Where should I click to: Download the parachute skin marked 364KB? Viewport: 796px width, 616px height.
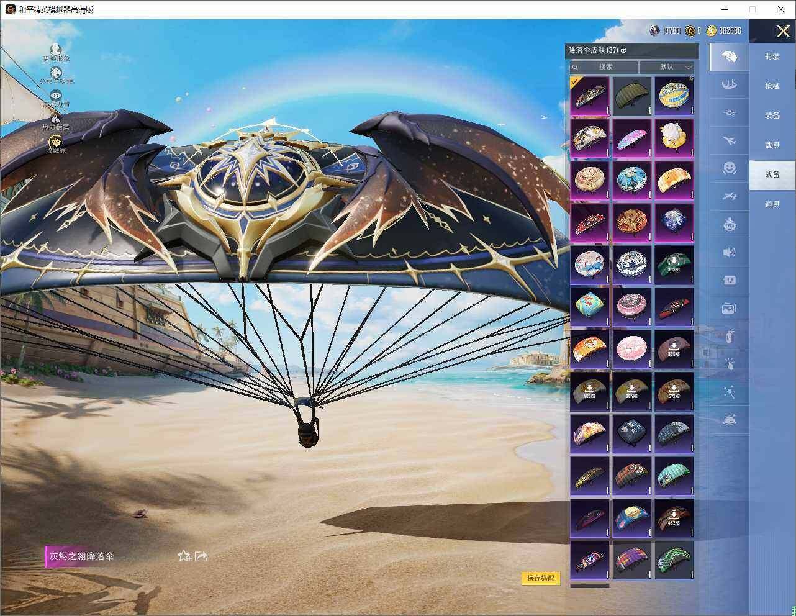(632, 391)
